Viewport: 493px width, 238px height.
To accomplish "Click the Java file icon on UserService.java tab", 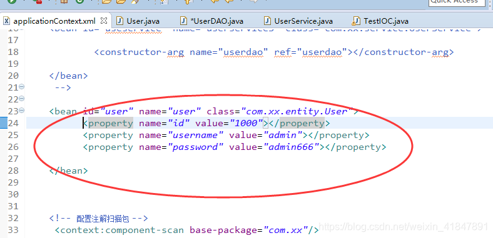I will tap(267, 21).
